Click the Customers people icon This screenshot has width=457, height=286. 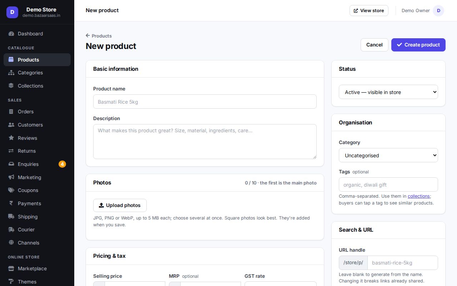point(11,125)
